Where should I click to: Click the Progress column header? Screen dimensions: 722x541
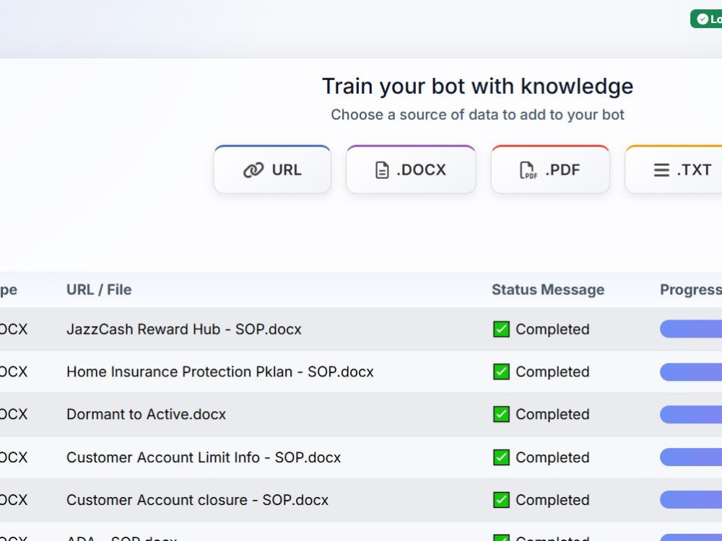click(691, 290)
